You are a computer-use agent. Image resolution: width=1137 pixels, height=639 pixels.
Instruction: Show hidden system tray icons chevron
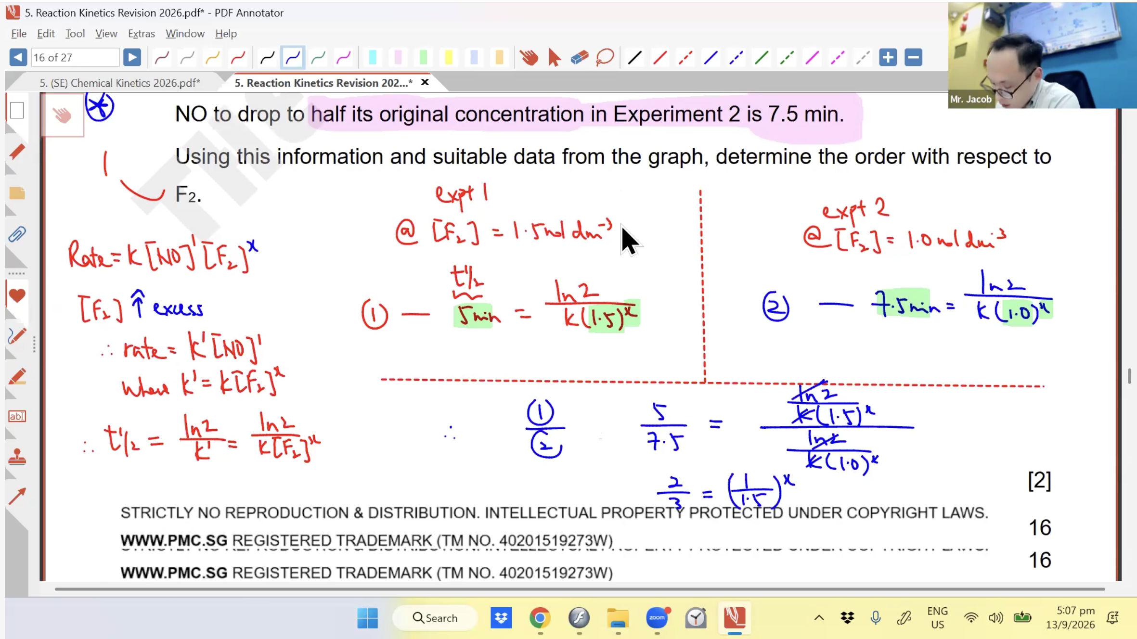819,618
